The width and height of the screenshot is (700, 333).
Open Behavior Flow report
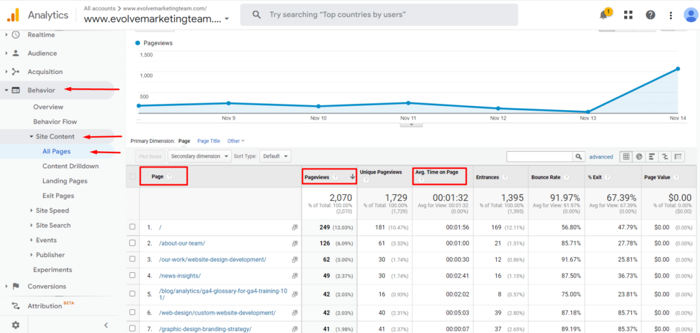tap(55, 122)
